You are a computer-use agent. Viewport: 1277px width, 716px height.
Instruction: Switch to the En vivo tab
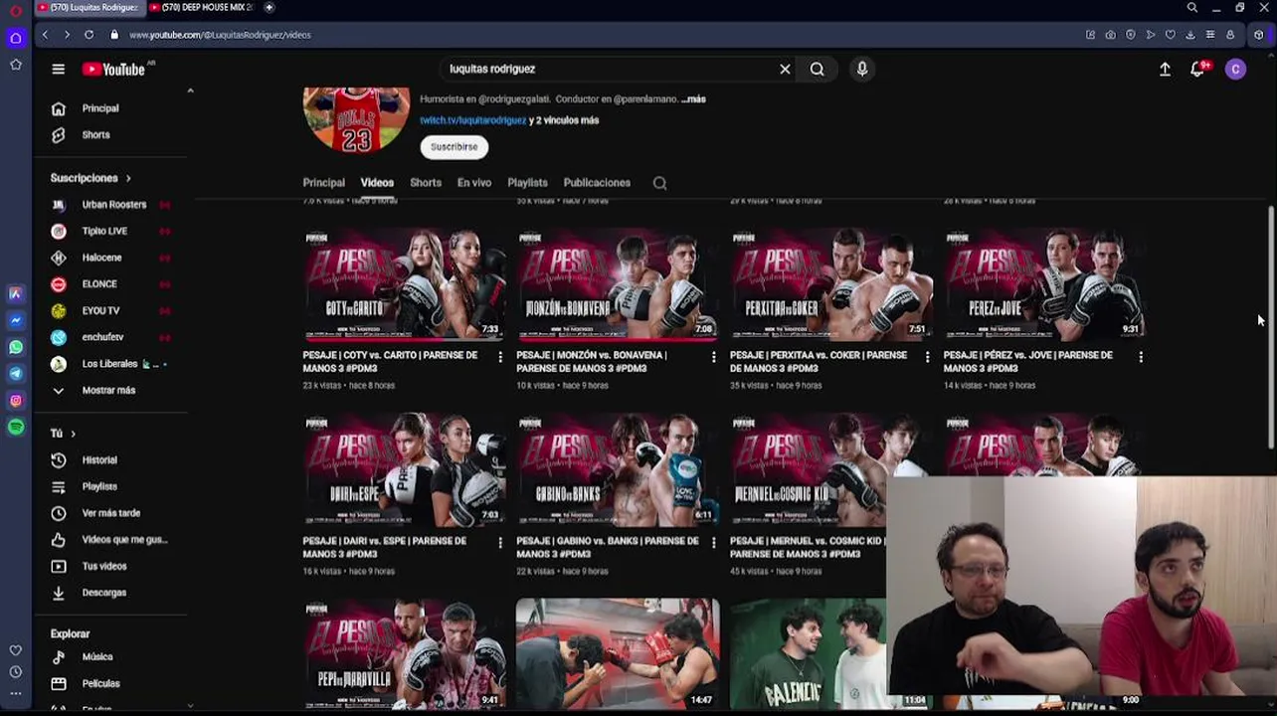tap(474, 183)
